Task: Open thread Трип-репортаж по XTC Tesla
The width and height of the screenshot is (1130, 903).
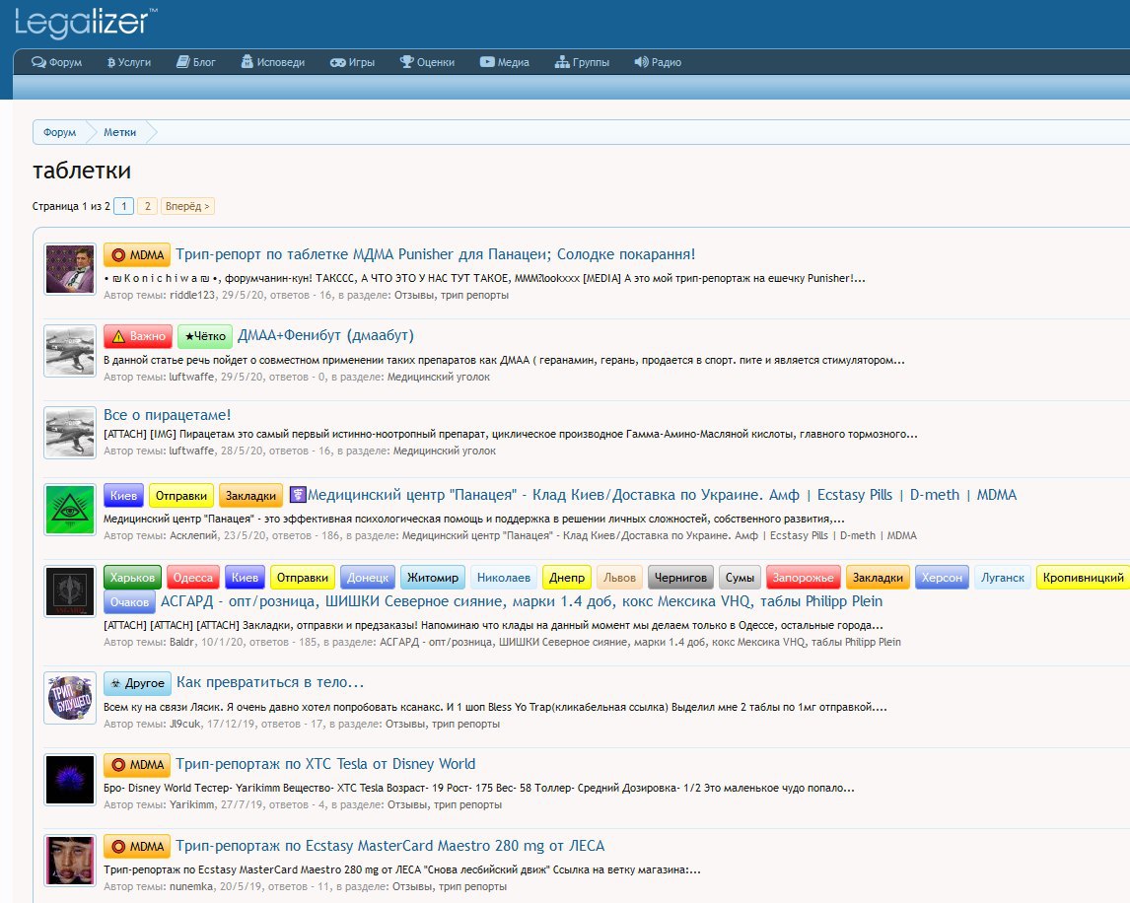Action: coord(325,764)
